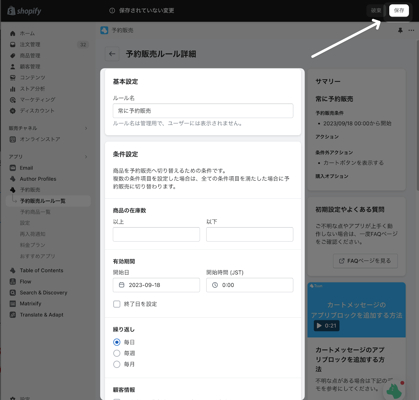The image size is (419, 400).
Task: Click the pin app icon
Action: click(x=400, y=30)
